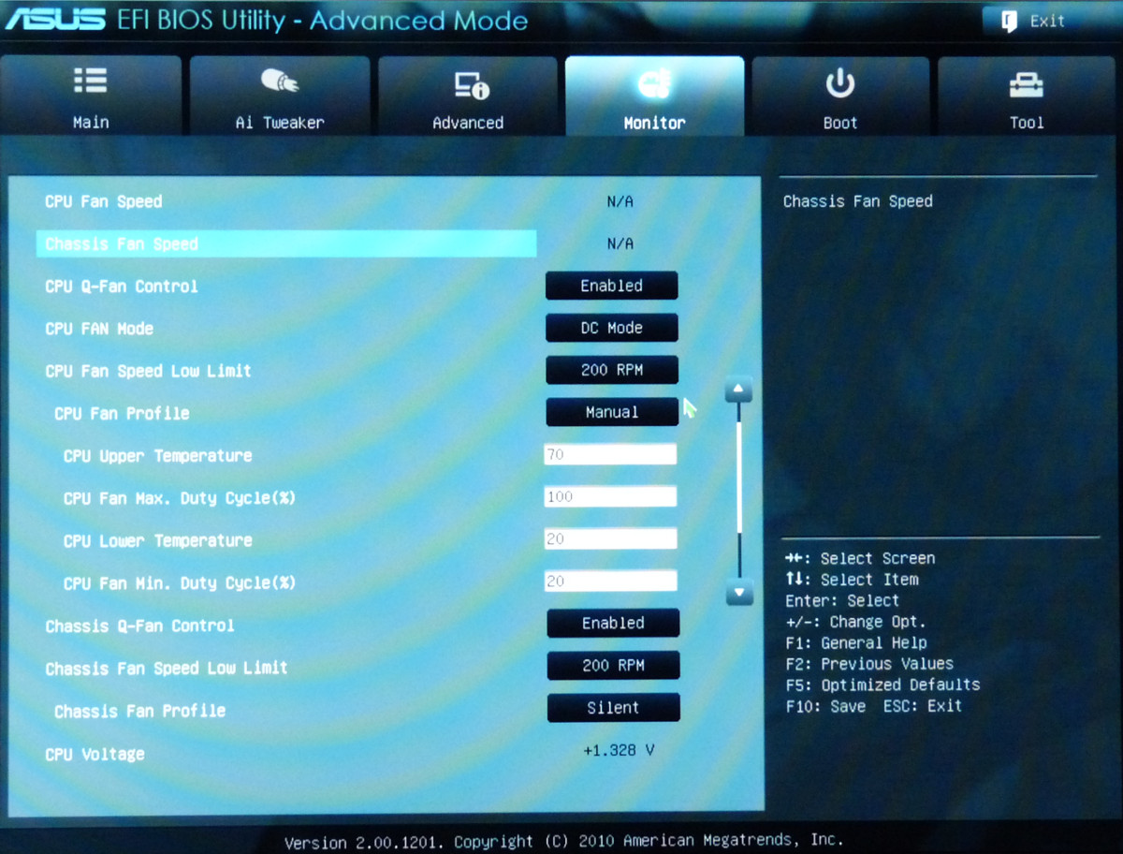Image resolution: width=1123 pixels, height=854 pixels.
Task: Open CPU Fan Speed Low Limit dropdown
Action: tap(611, 370)
